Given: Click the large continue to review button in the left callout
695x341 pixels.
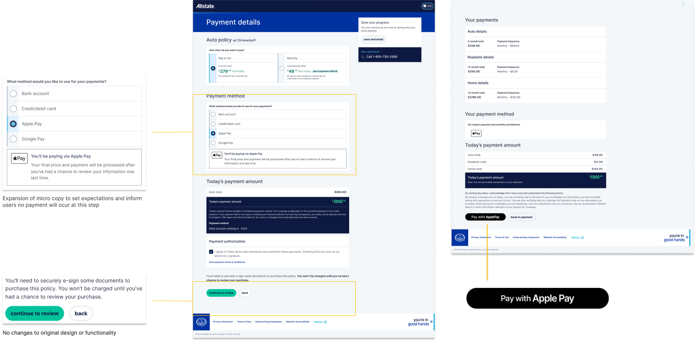Looking at the screenshot, I should click(x=34, y=314).
